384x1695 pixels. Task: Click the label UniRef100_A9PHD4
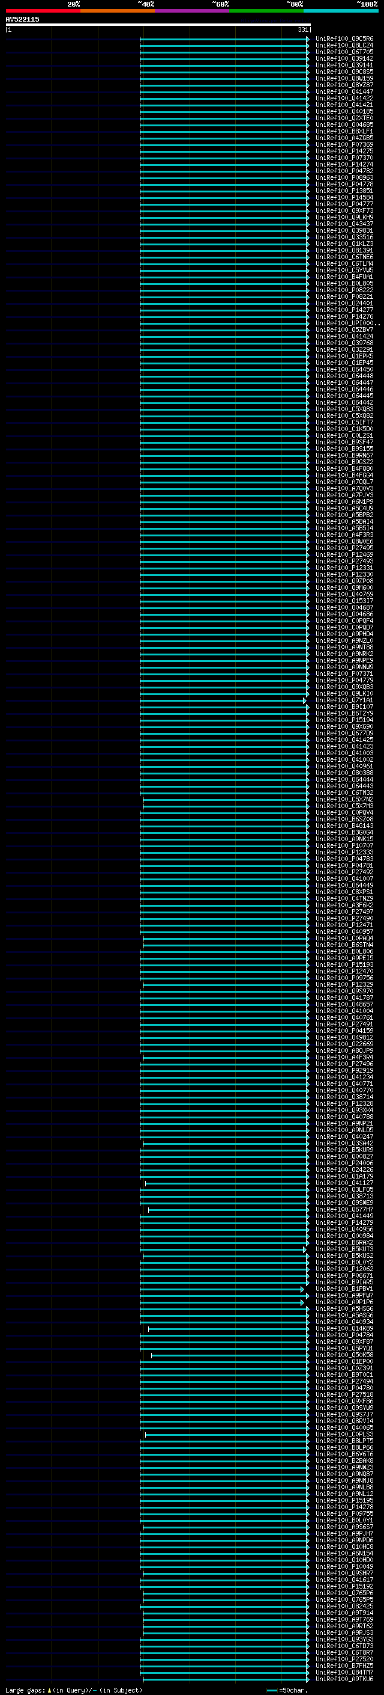click(344, 634)
